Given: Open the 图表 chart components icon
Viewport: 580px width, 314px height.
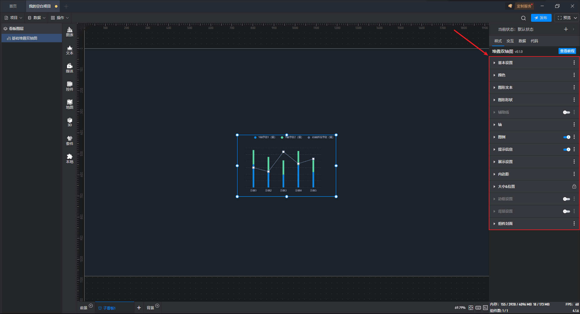Looking at the screenshot, I should [69, 32].
